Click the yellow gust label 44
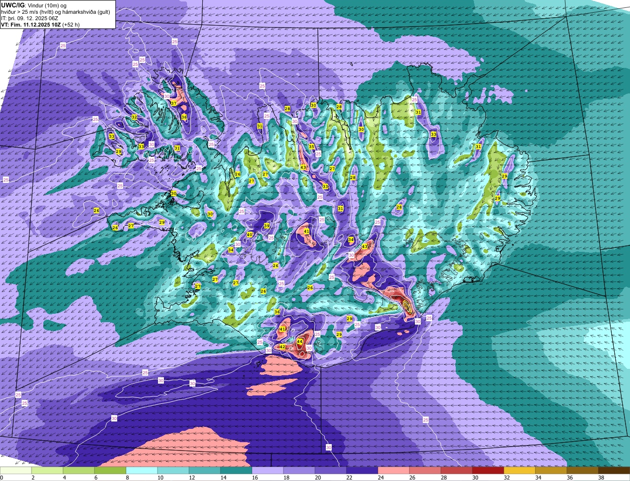The height and width of the screenshot is (481, 630). point(300,341)
